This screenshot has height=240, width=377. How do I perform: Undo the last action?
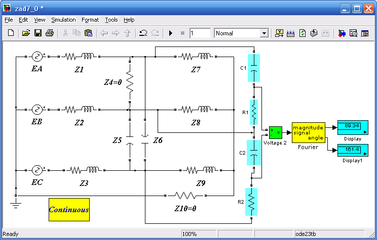[x=143, y=33]
